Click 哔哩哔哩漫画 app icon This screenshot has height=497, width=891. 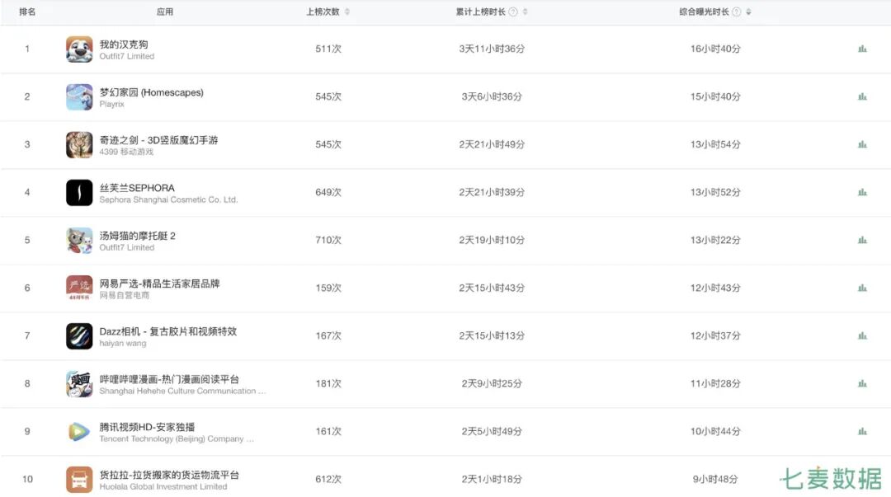[x=79, y=383]
